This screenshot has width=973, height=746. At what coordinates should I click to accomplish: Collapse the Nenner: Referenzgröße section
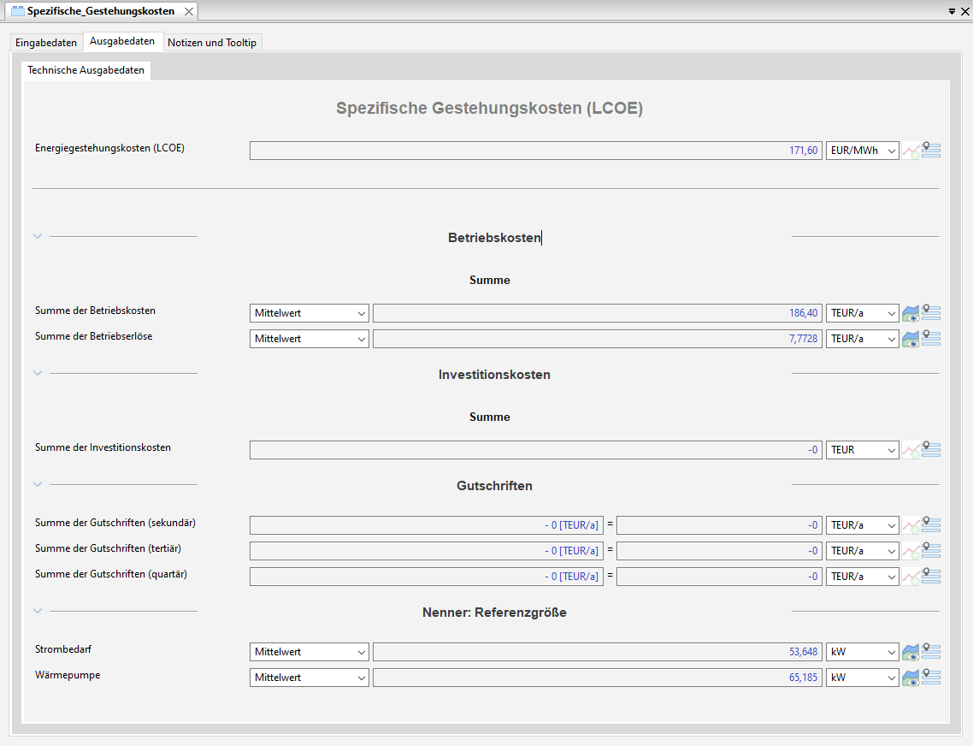click(38, 611)
